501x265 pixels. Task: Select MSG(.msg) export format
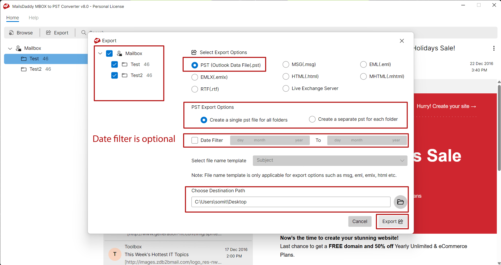286,64
